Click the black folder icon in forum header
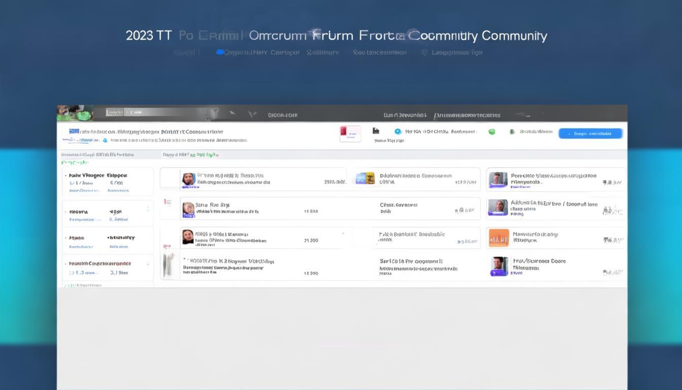This screenshot has width=682, height=390. (x=376, y=131)
